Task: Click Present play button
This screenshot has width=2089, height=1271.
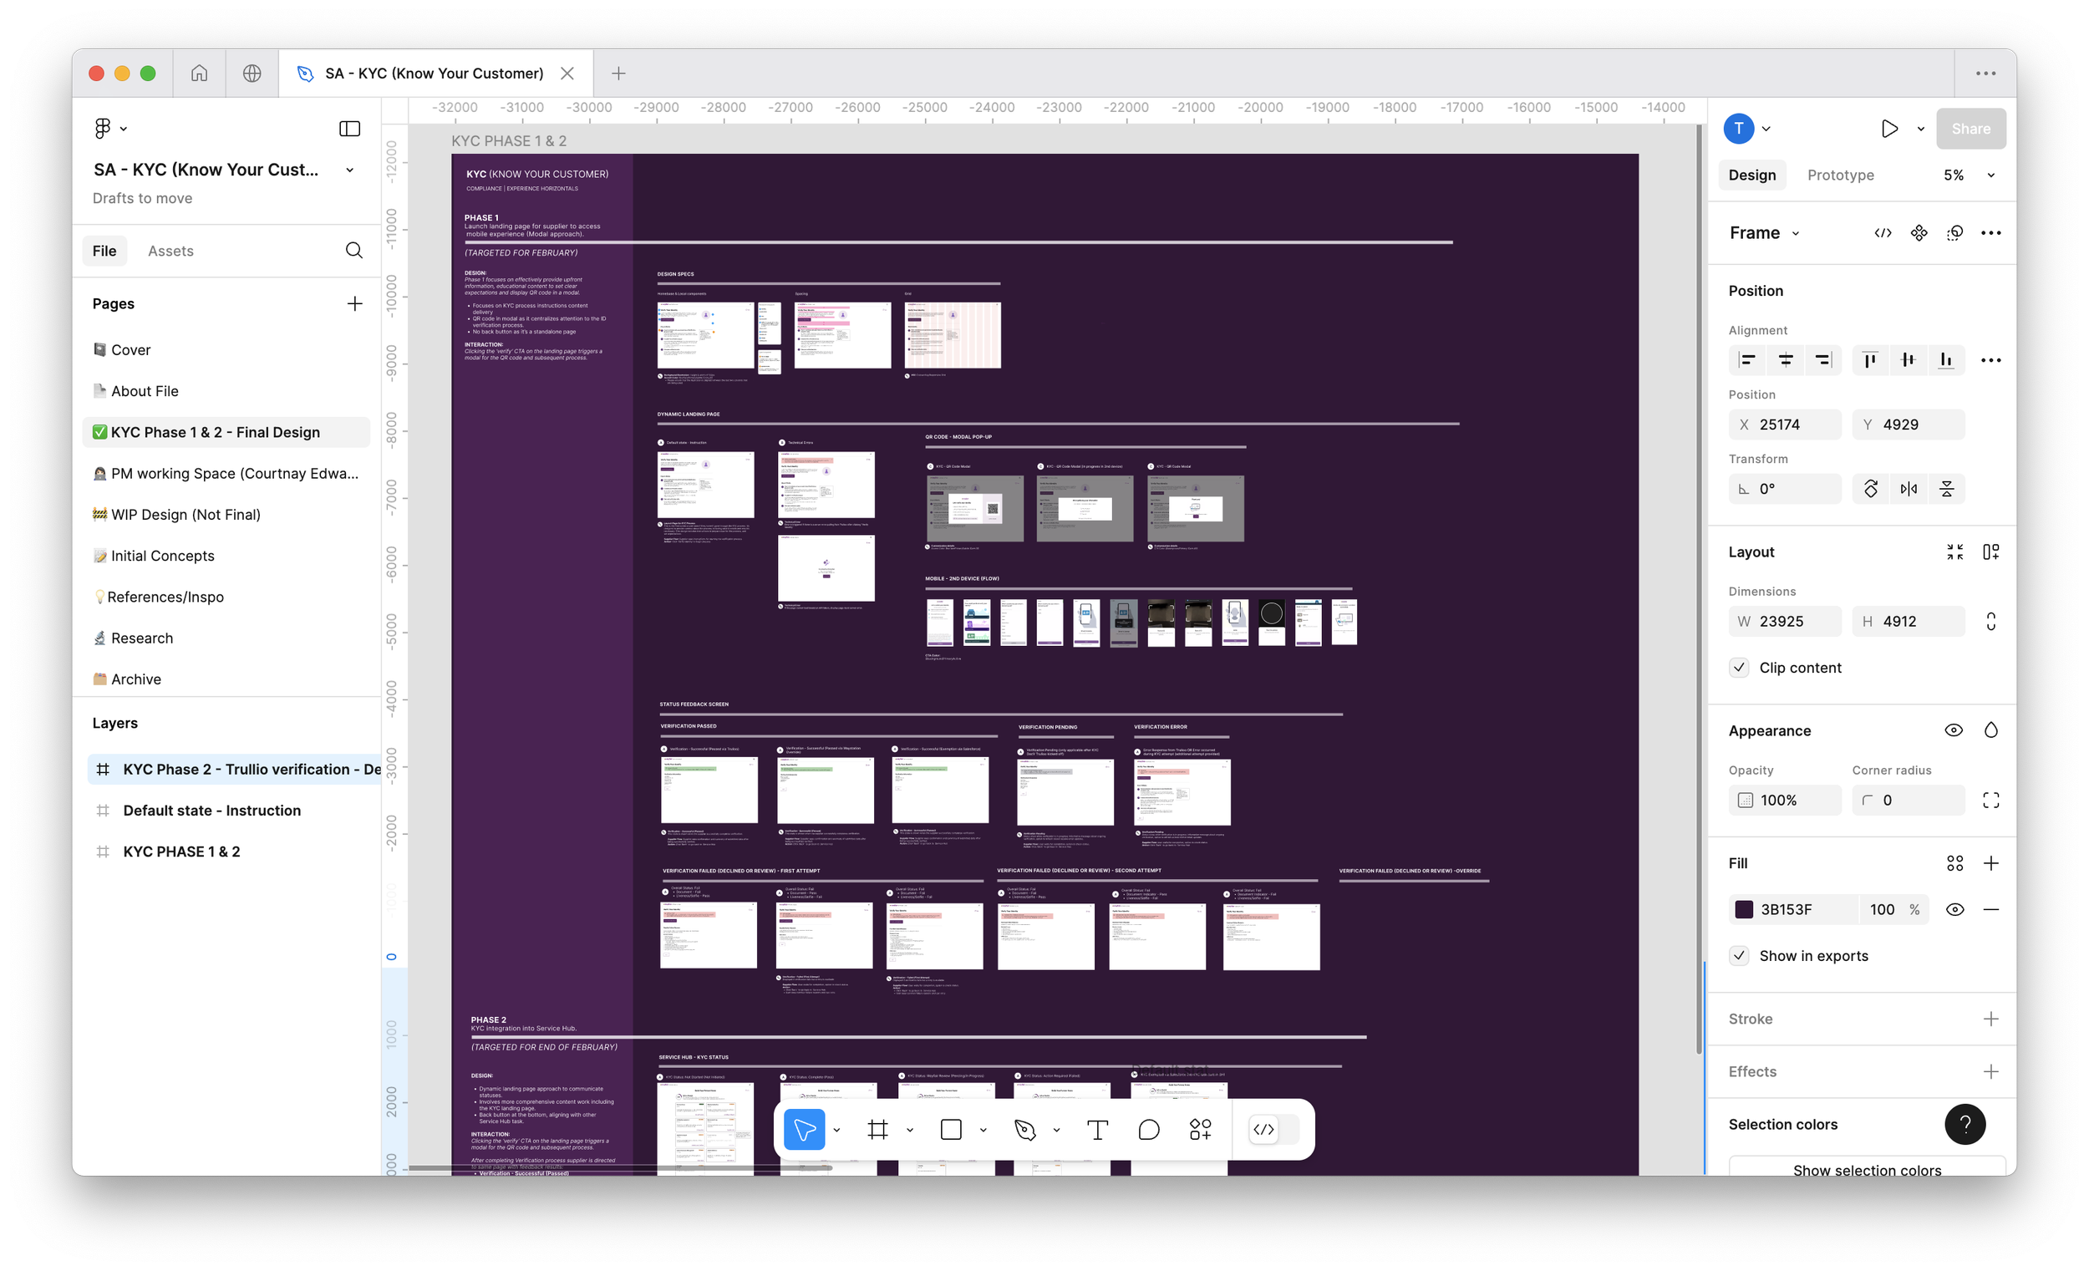Action: point(1889,129)
